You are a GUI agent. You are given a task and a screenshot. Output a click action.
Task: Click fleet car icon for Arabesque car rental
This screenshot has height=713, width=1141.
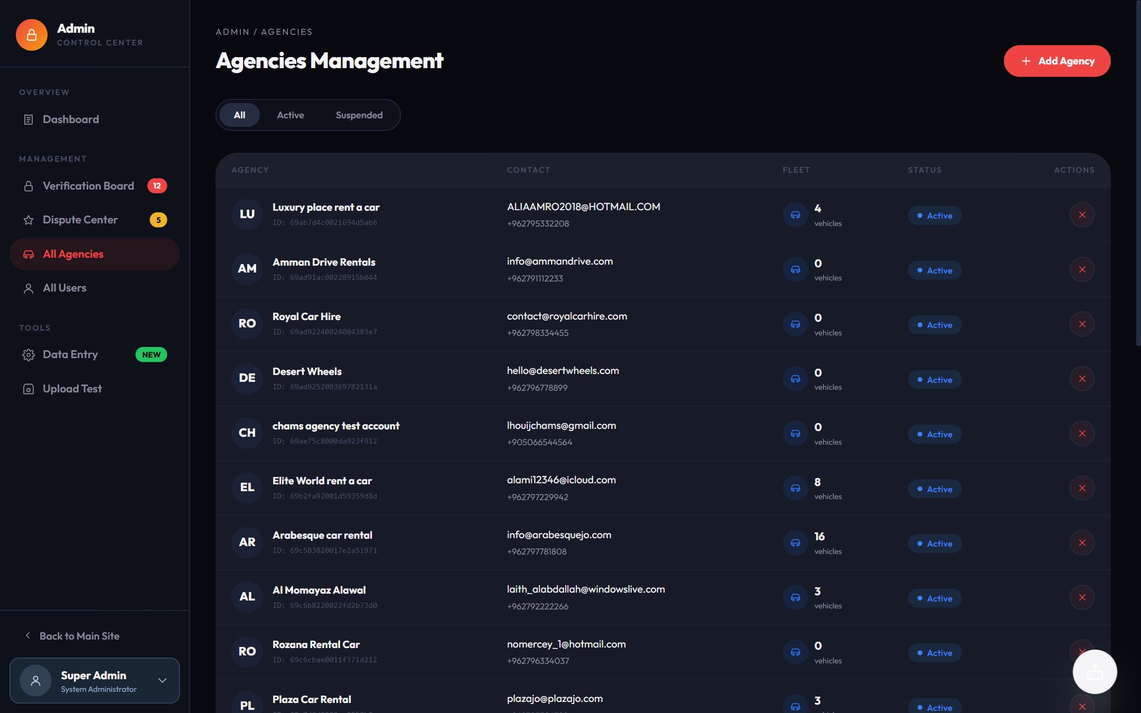coord(795,543)
